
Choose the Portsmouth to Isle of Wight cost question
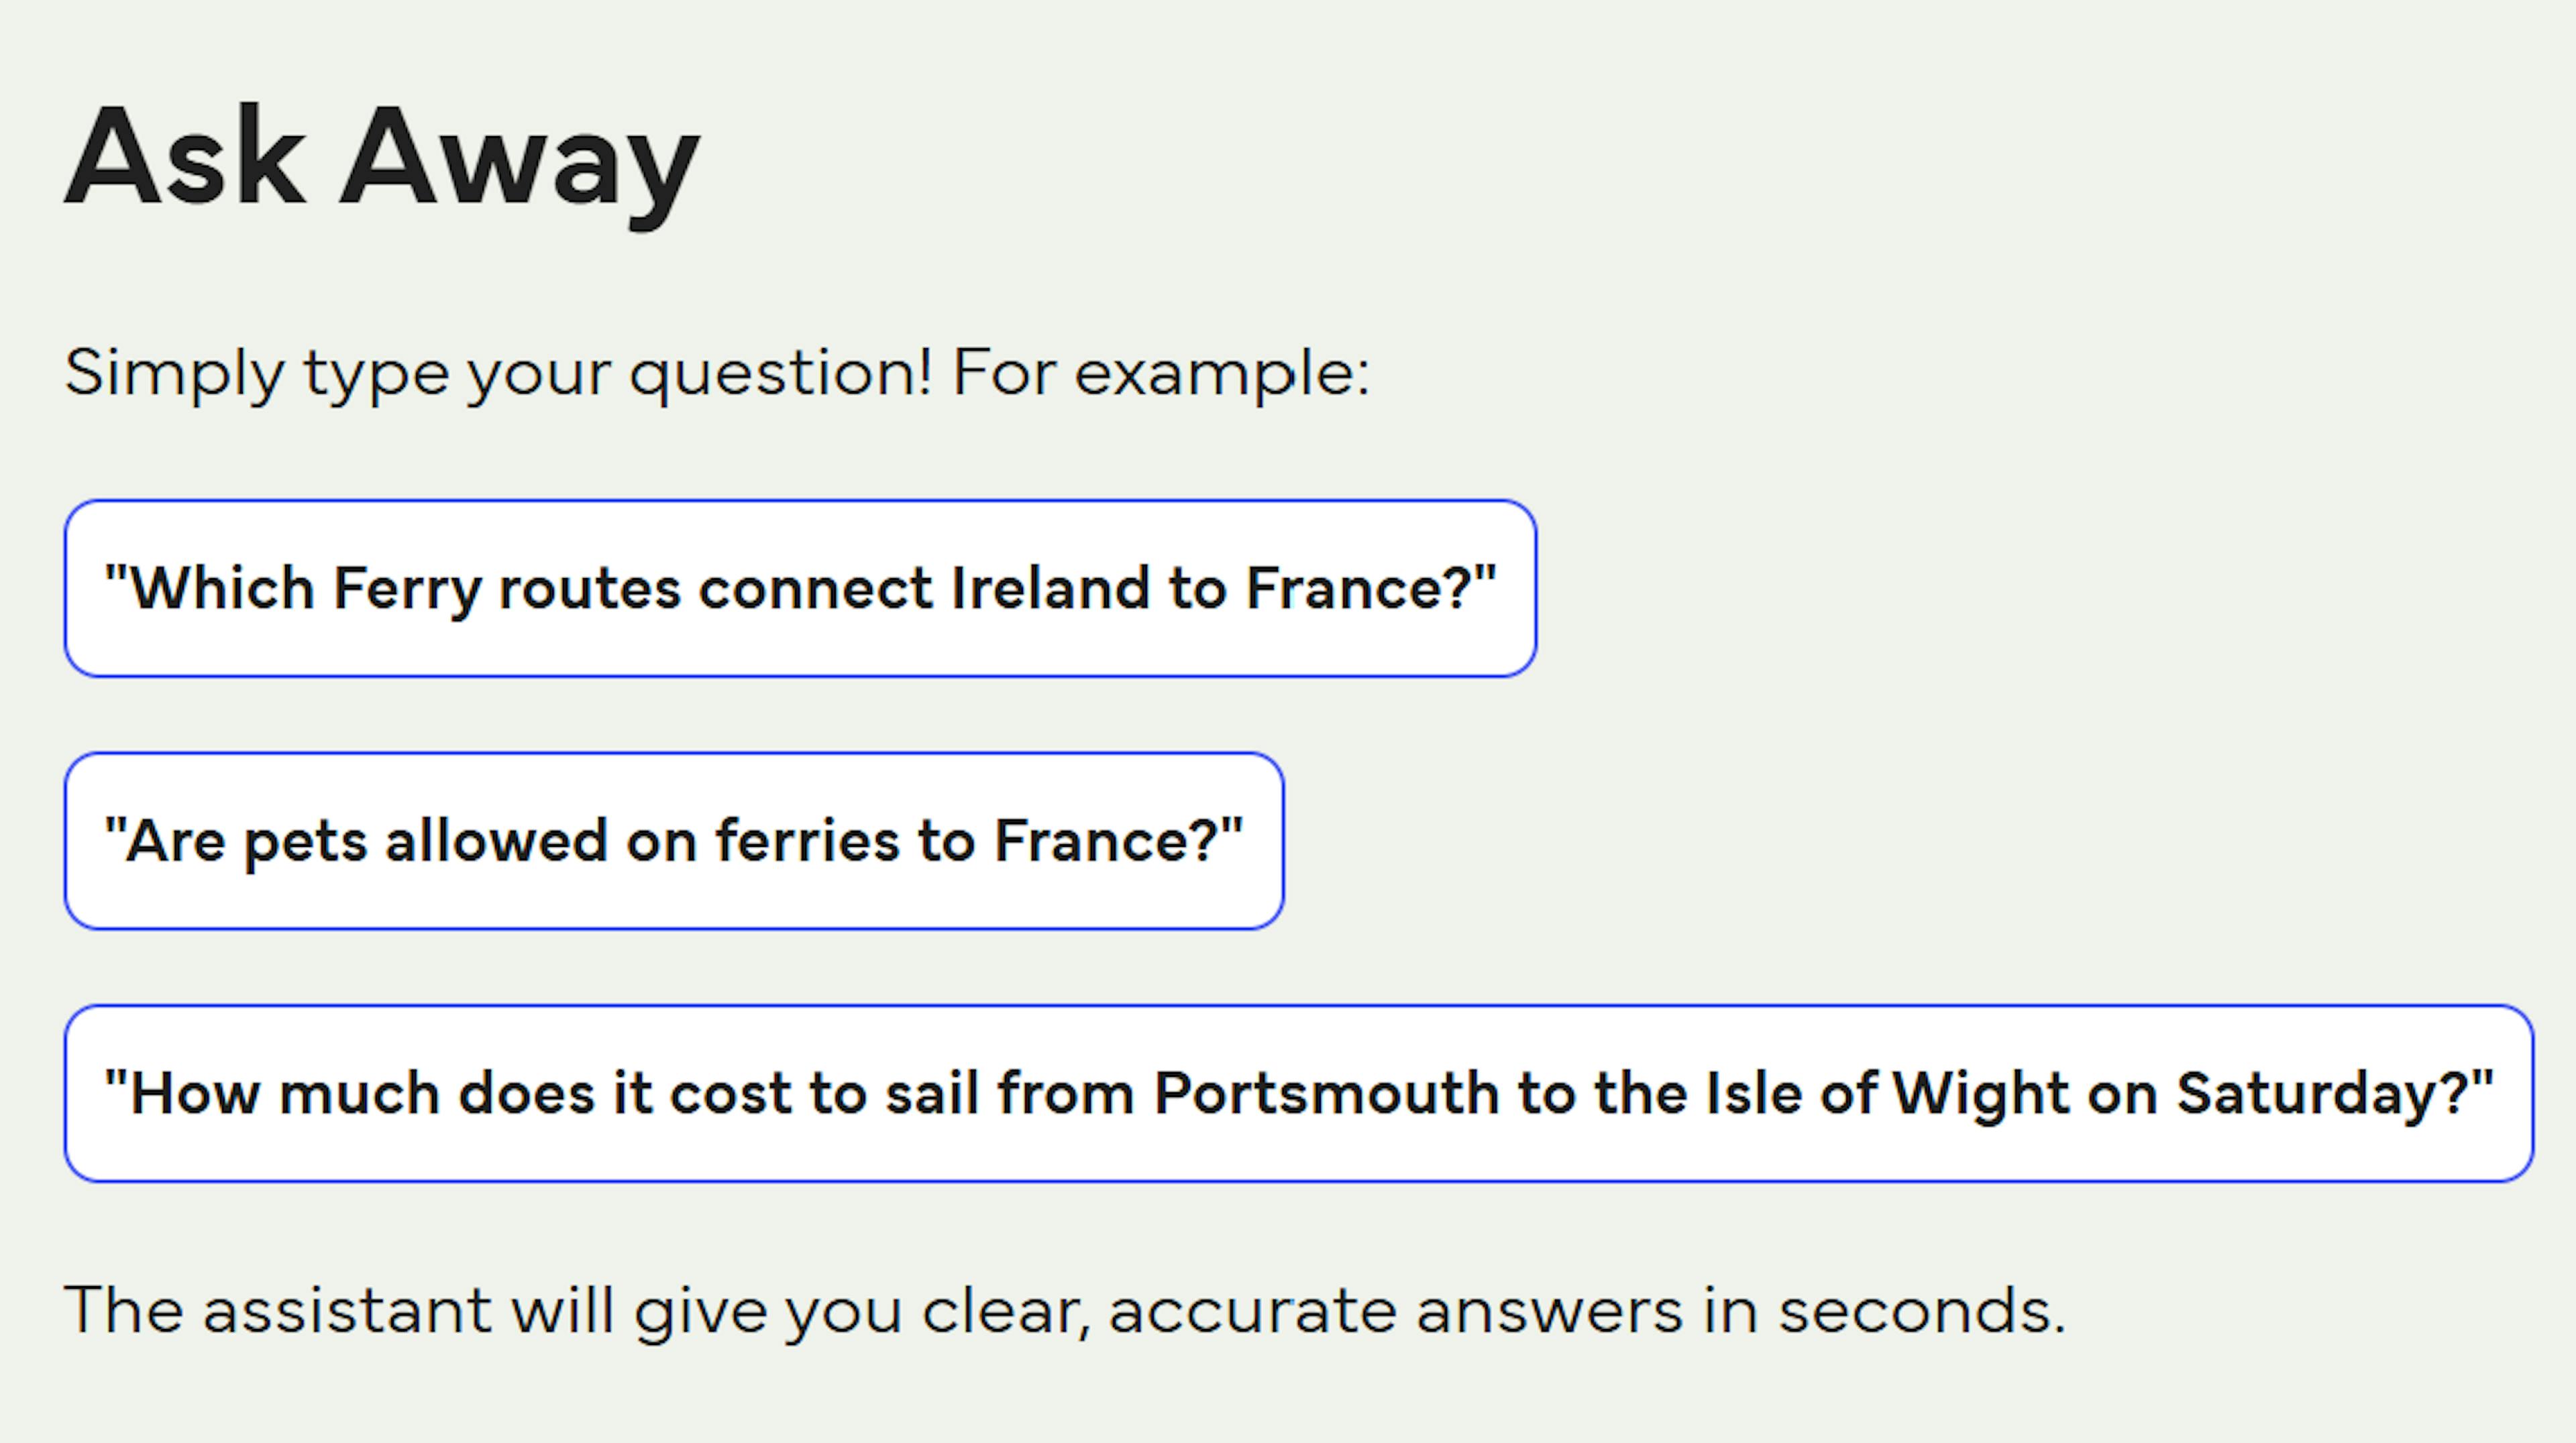pos(1298,1093)
